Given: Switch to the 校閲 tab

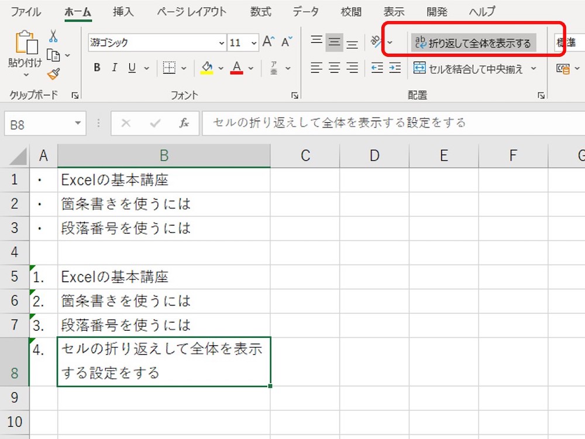Looking at the screenshot, I should [351, 12].
